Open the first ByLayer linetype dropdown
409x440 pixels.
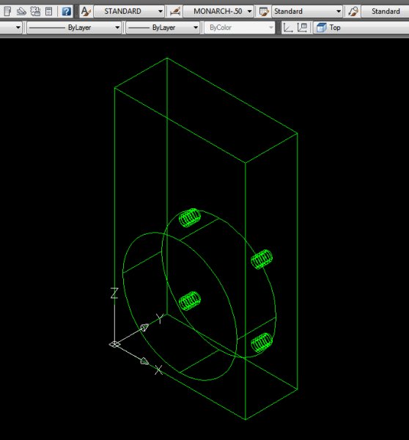pyautogui.click(x=74, y=28)
